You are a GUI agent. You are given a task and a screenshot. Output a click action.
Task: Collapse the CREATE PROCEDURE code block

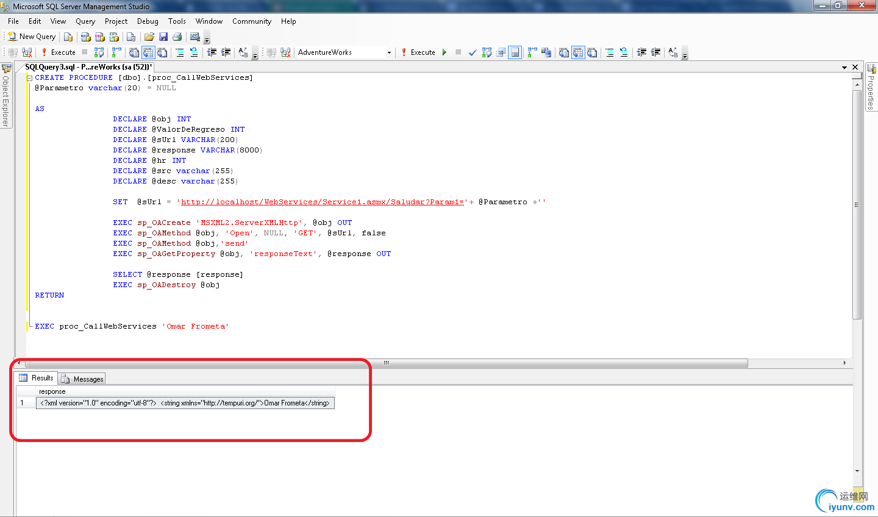29,78
